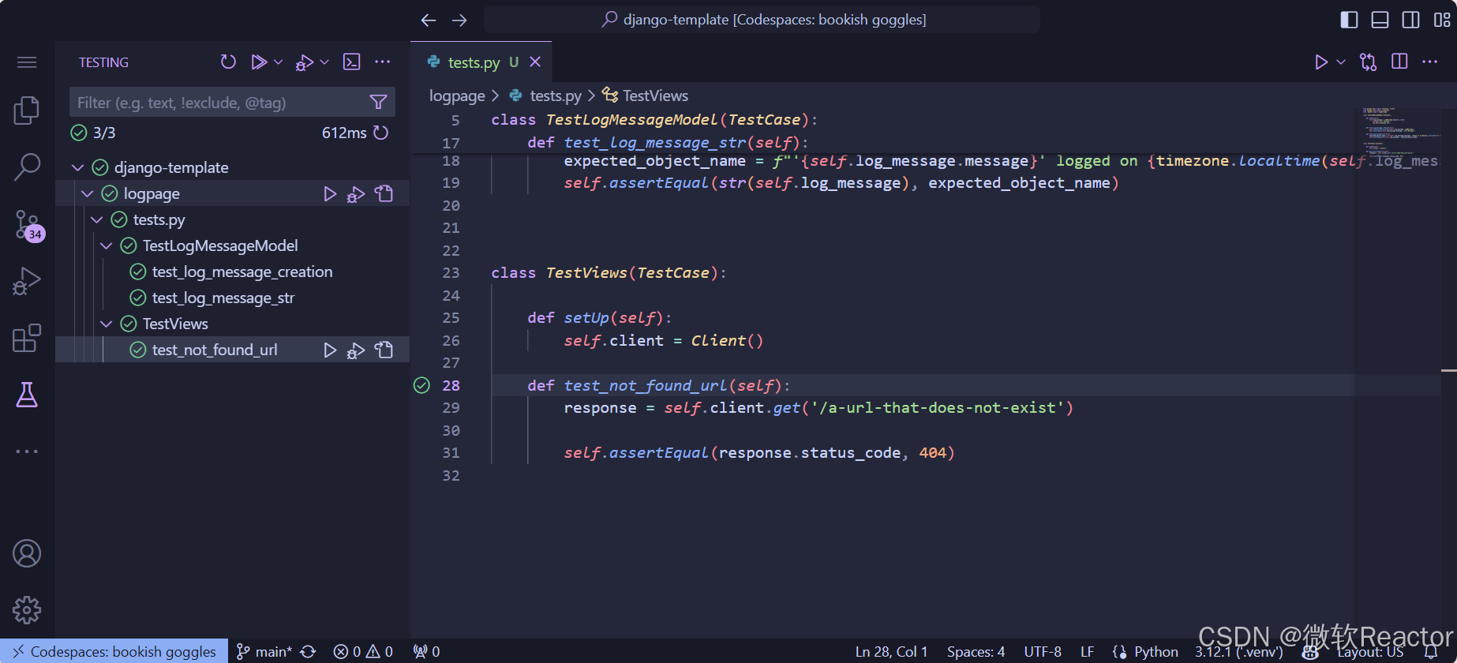Open editor more actions ellipsis
This screenshot has height=663, width=1457.
(x=1429, y=62)
